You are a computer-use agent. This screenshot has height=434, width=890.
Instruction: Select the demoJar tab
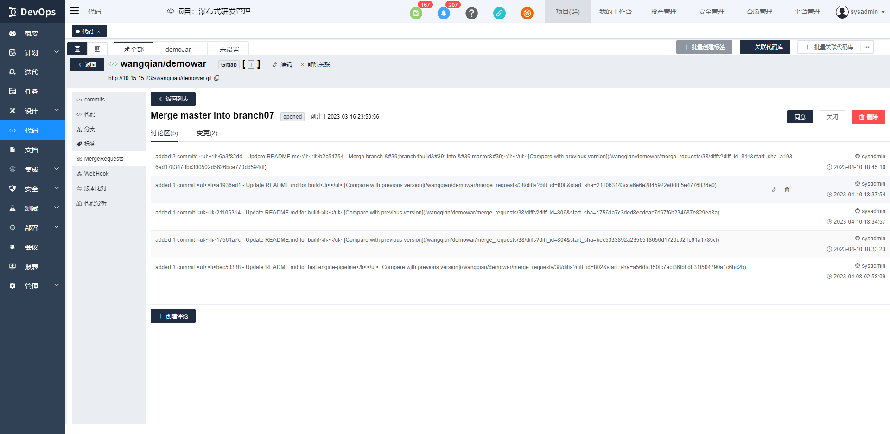[178, 50]
